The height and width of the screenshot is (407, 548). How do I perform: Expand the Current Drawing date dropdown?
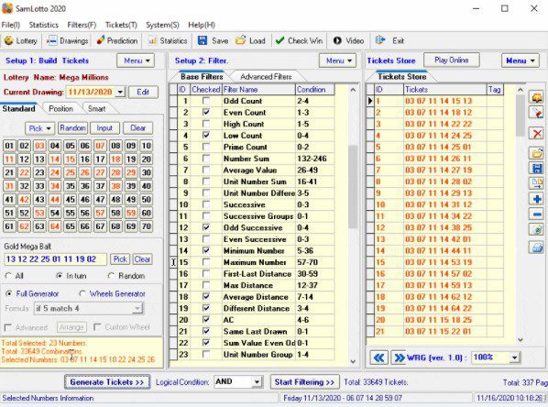pos(120,92)
